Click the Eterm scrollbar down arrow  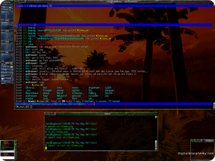pos(156,149)
